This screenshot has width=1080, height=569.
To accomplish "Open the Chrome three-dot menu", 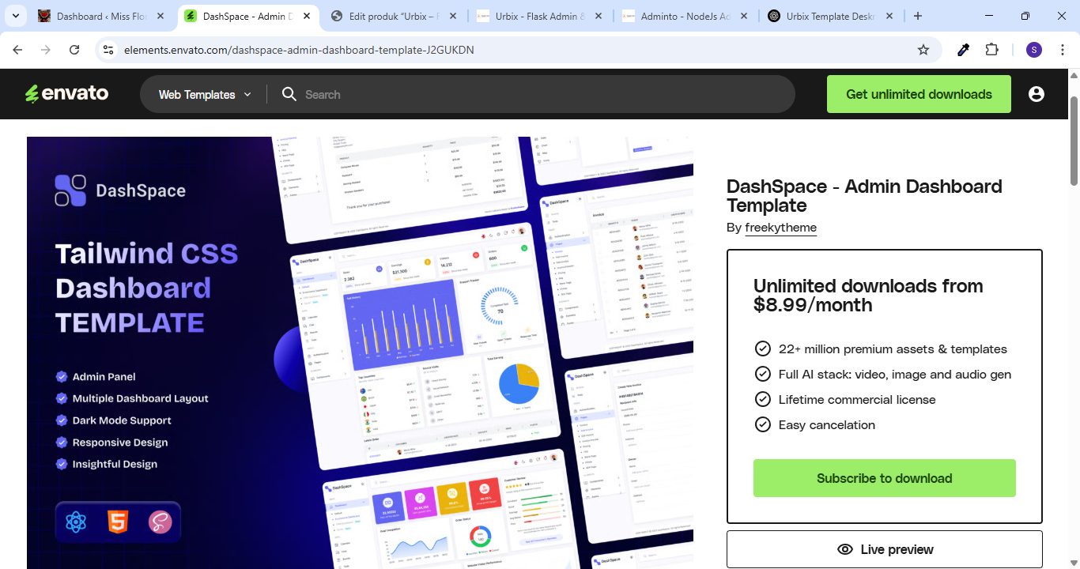I will click(x=1062, y=50).
